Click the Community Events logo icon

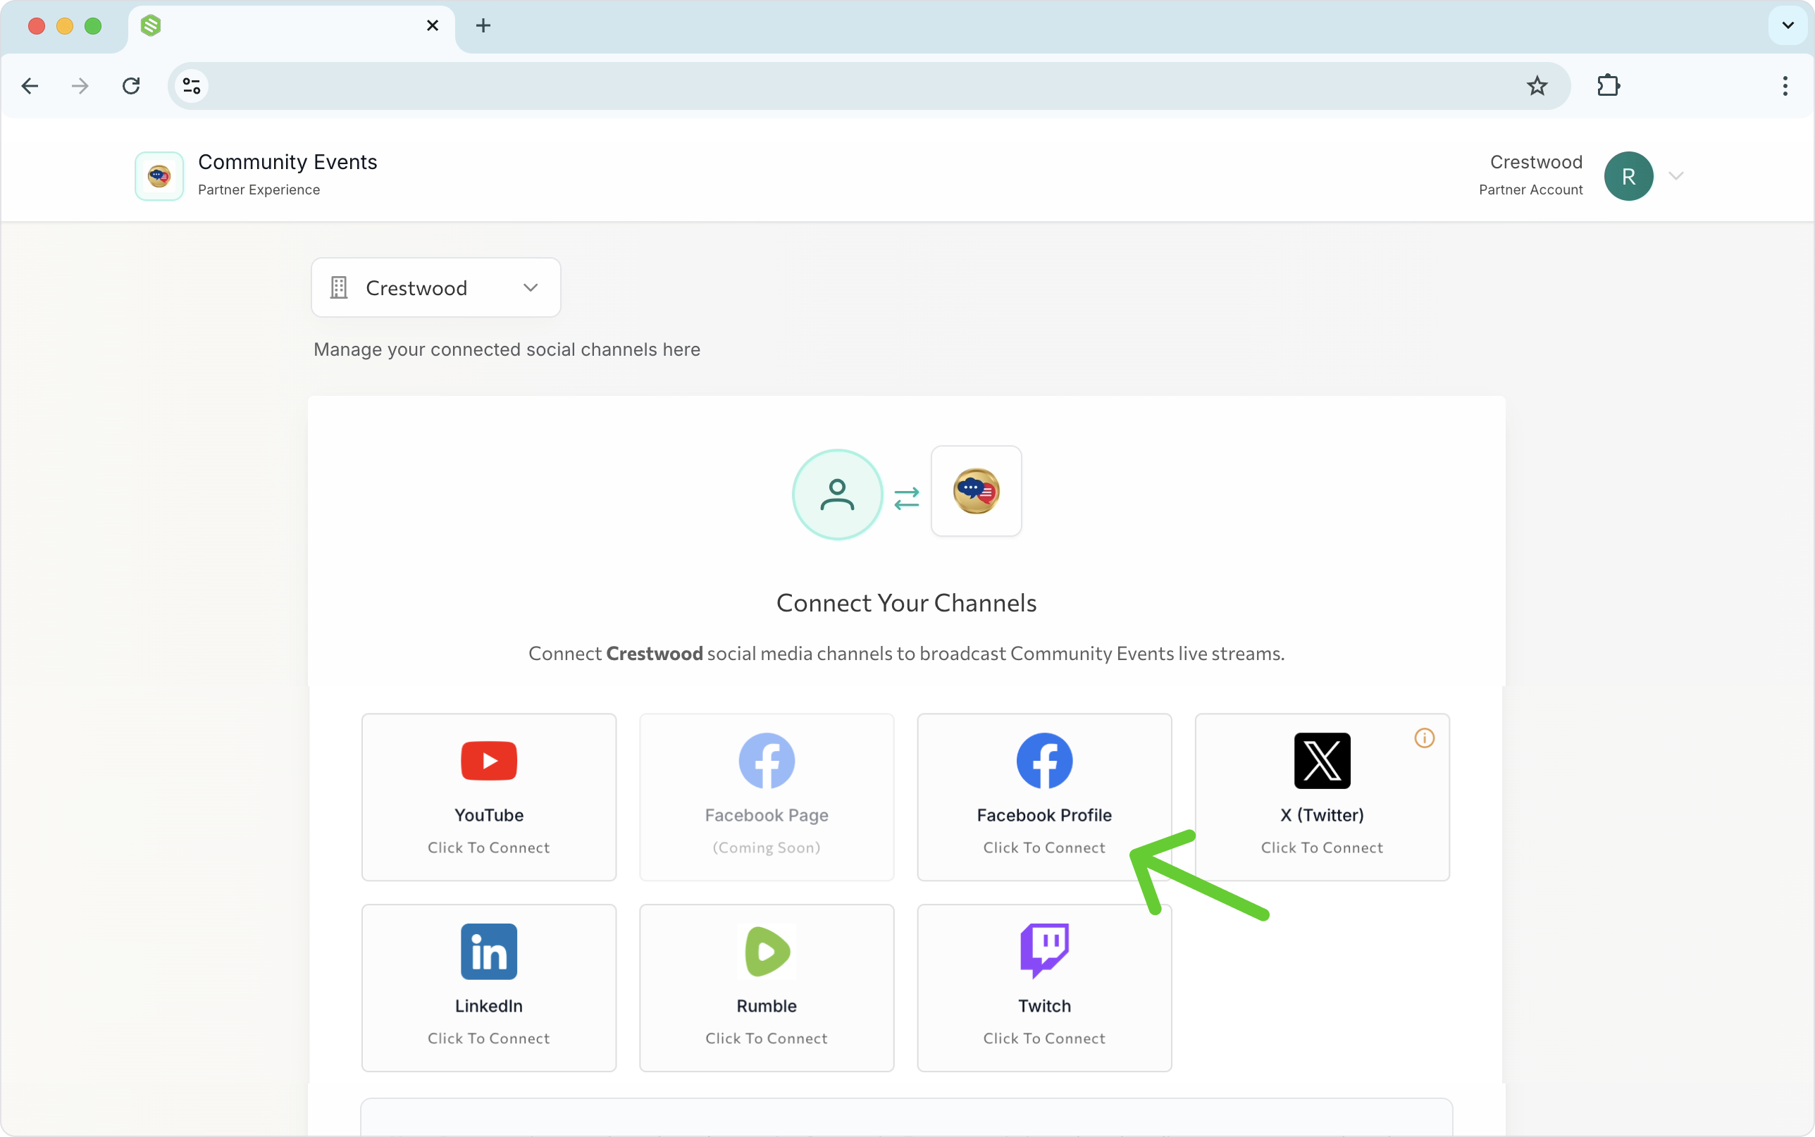click(x=159, y=176)
